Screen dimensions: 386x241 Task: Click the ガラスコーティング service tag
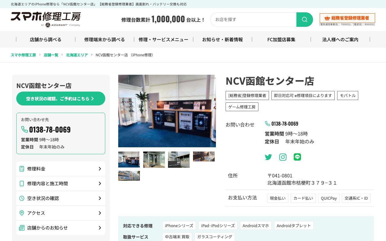coord(215,237)
